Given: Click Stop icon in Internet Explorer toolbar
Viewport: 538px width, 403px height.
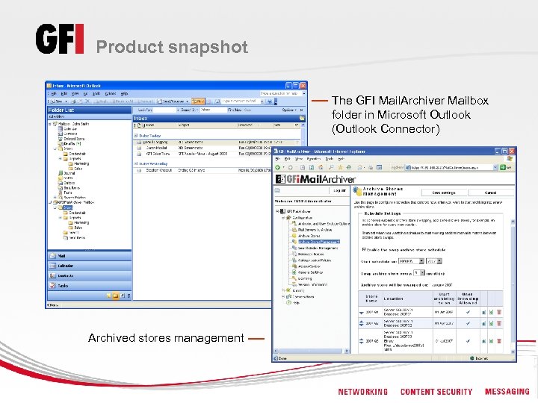Looking at the screenshot, I should (303, 168).
